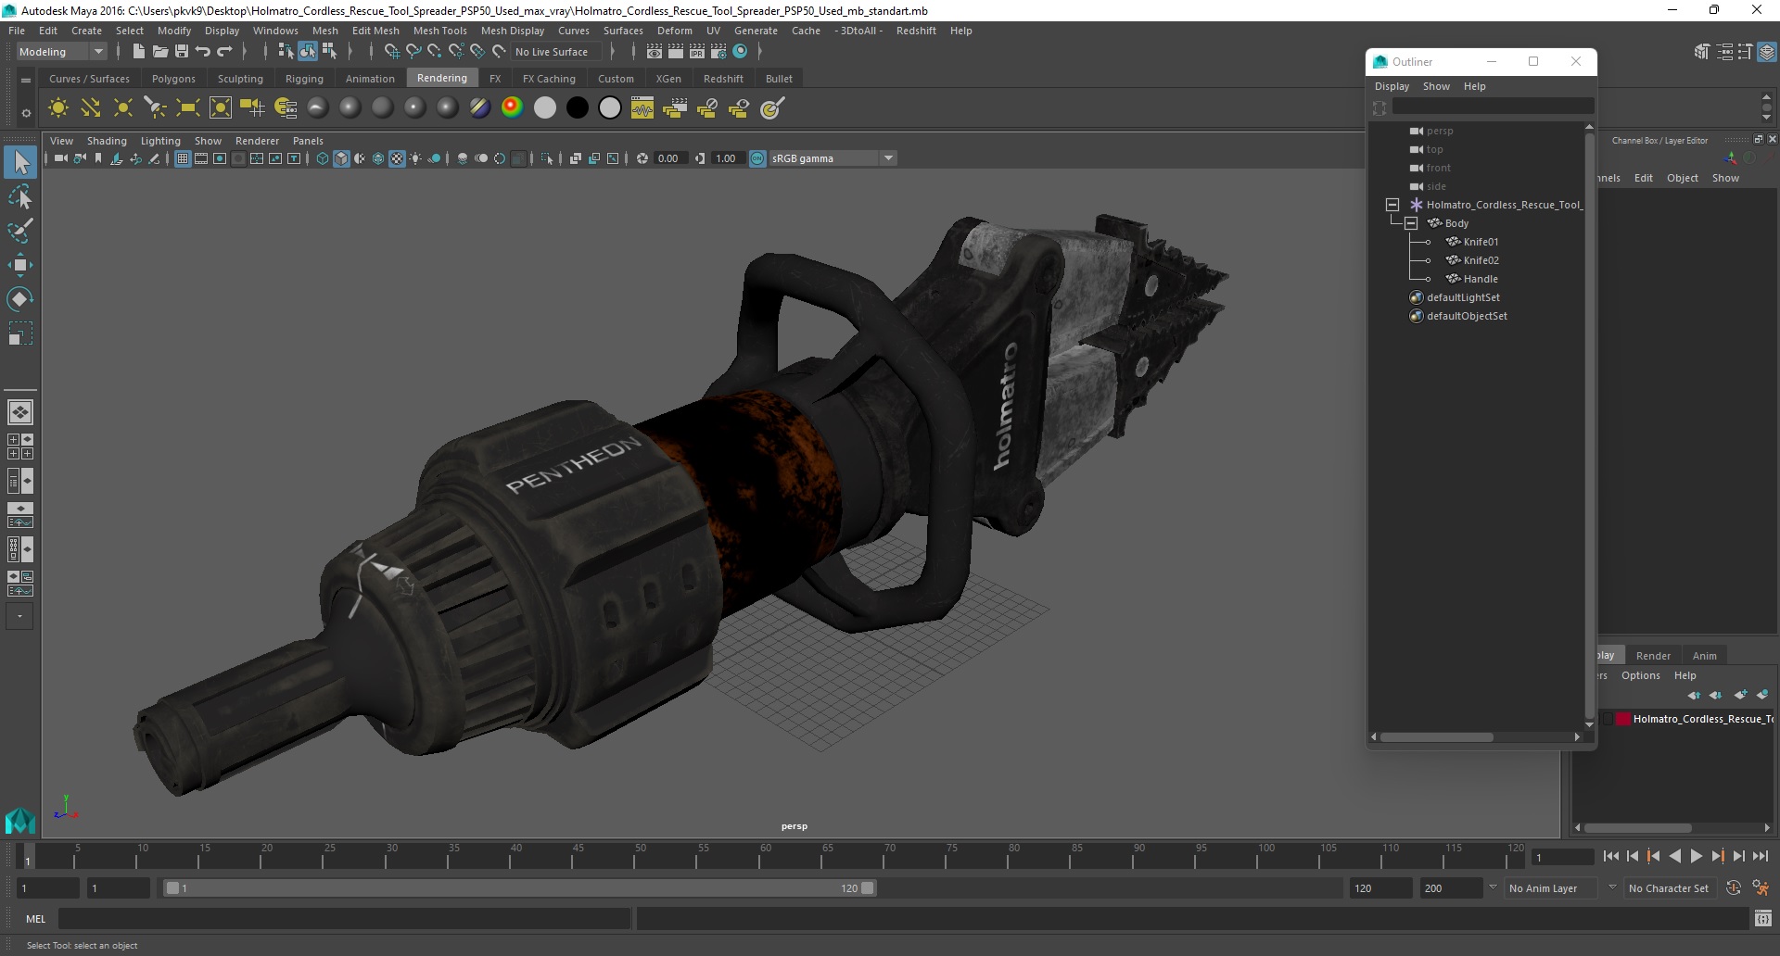Start IPR render
Screen dimensions: 1780x956
coord(696,52)
